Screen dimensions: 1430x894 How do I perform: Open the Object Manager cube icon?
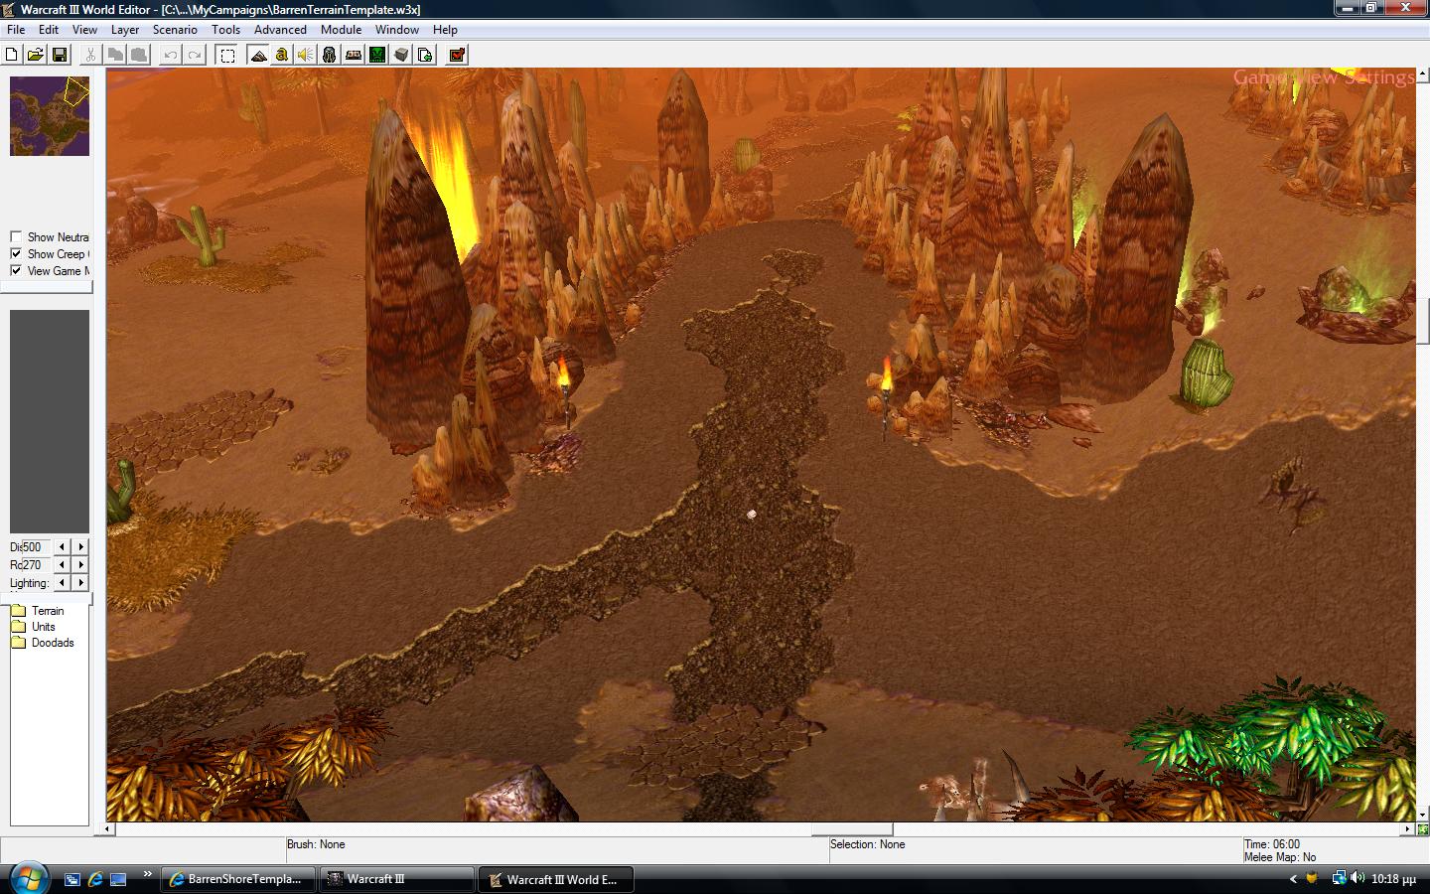pyautogui.click(x=401, y=55)
